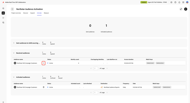Open the app switcher grid icon
This screenshot has width=190, height=103.
coord(183,2)
